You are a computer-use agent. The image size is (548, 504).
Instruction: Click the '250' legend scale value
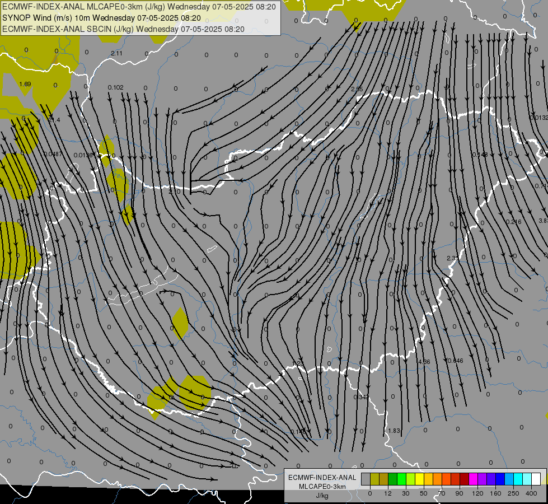coord(513,493)
